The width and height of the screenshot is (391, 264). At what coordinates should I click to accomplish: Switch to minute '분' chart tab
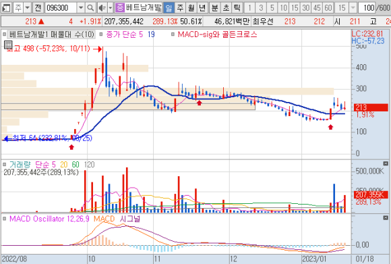(x=214, y=8)
